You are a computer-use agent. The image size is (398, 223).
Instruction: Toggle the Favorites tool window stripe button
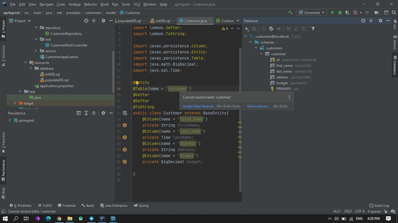[3, 143]
